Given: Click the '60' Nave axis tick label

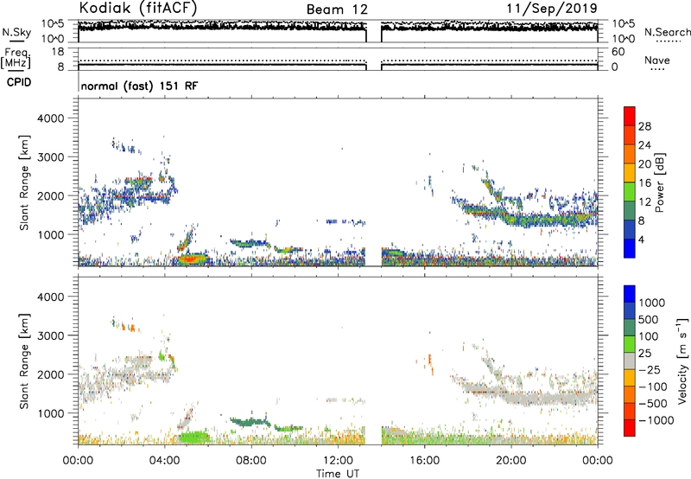Looking at the screenshot, I should pyautogui.click(x=618, y=52).
